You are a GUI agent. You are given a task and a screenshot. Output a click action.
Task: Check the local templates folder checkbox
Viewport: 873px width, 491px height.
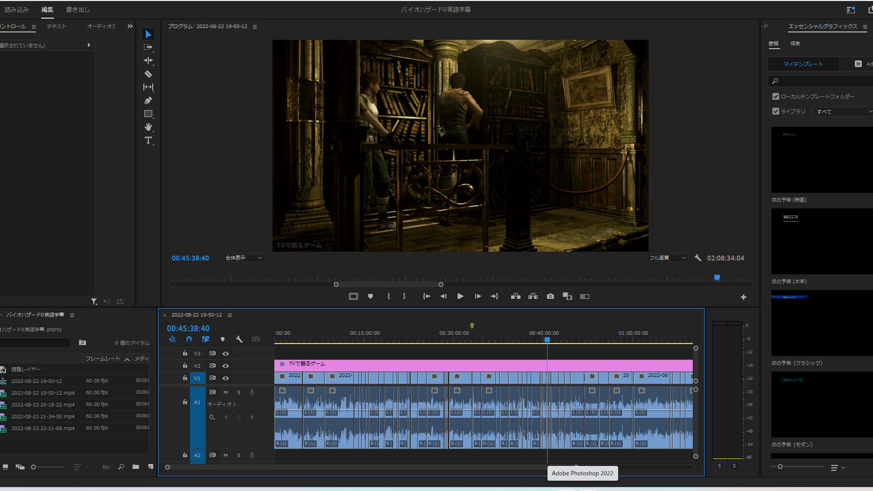tap(776, 96)
